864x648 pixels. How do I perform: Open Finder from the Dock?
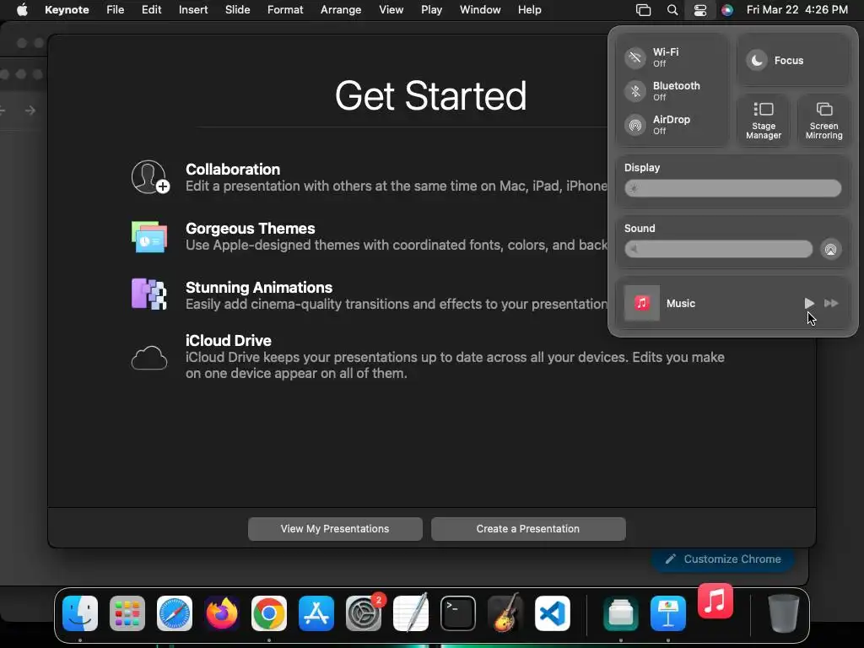[x=80, y=613]
